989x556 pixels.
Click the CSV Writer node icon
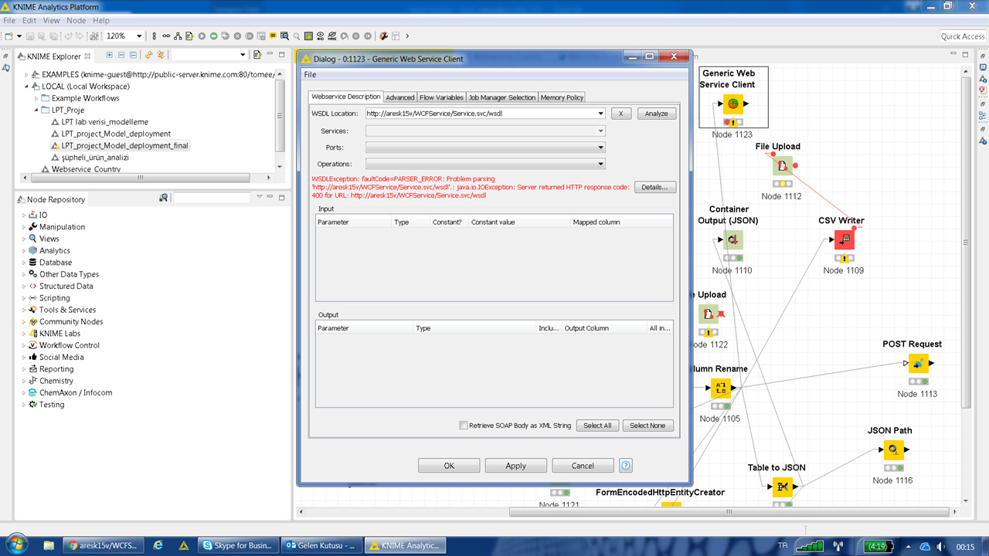[x=844, y=239]
